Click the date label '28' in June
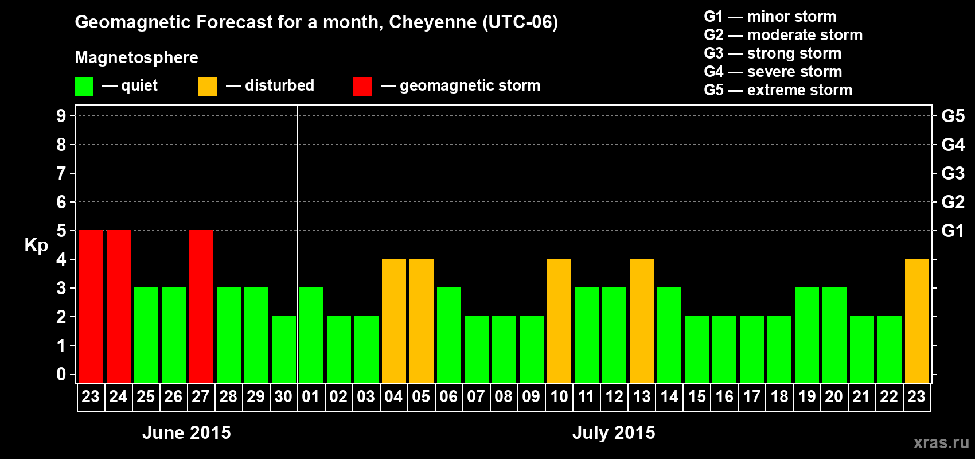975x459 pixels. [x=228, y=397]
